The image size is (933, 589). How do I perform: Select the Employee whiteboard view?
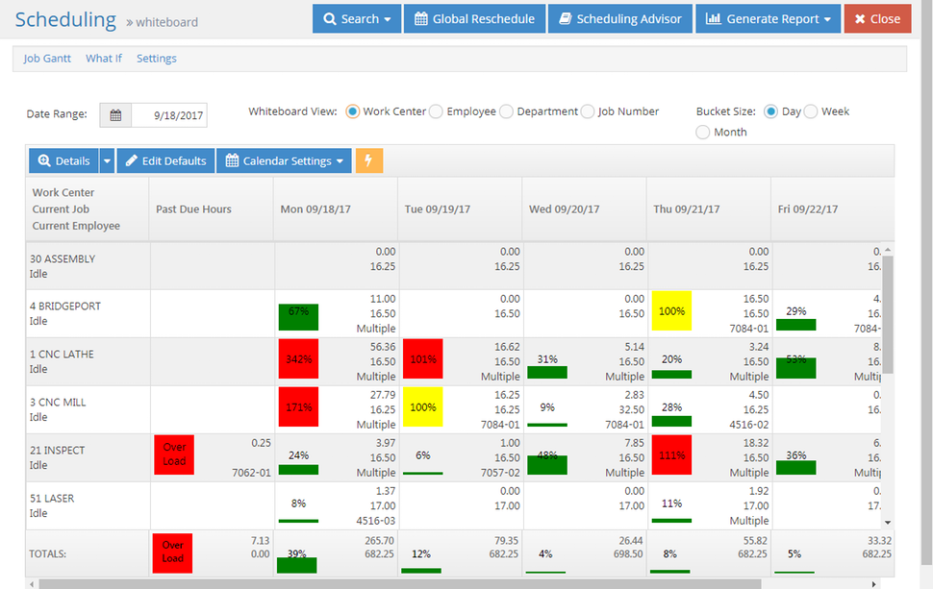pos(435,110)
